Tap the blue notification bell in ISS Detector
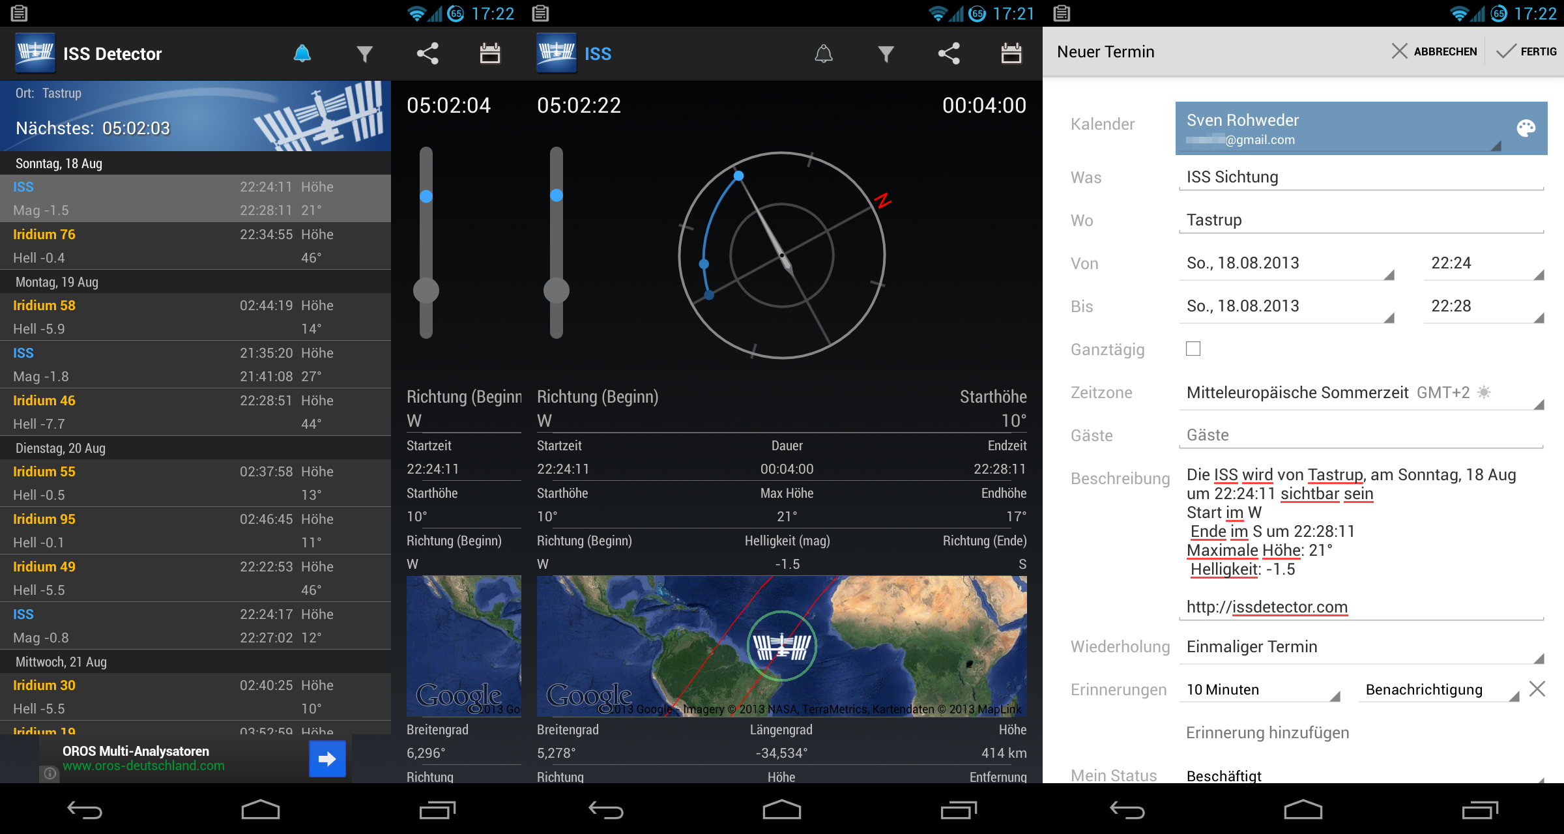The image size is (1564, 834). click(302, 53)
